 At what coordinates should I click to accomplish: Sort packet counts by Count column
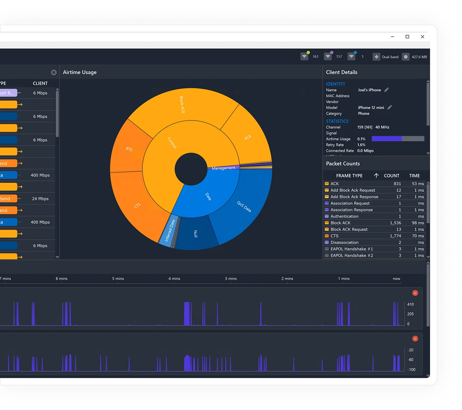(x=391, y=176)
